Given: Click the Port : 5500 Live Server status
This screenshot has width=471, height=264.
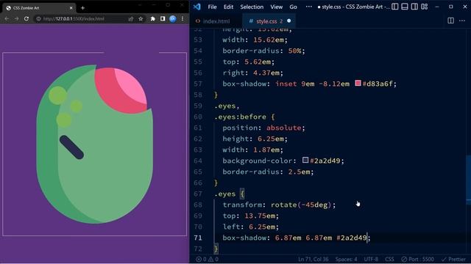Looking at the screenshot, I should pyautogui.click(x=417, y=259).
